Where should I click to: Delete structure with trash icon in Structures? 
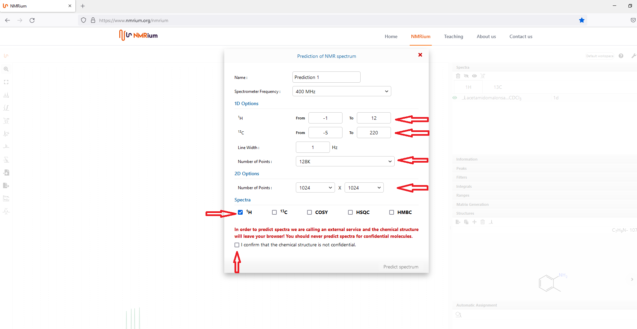coord(483,222)
